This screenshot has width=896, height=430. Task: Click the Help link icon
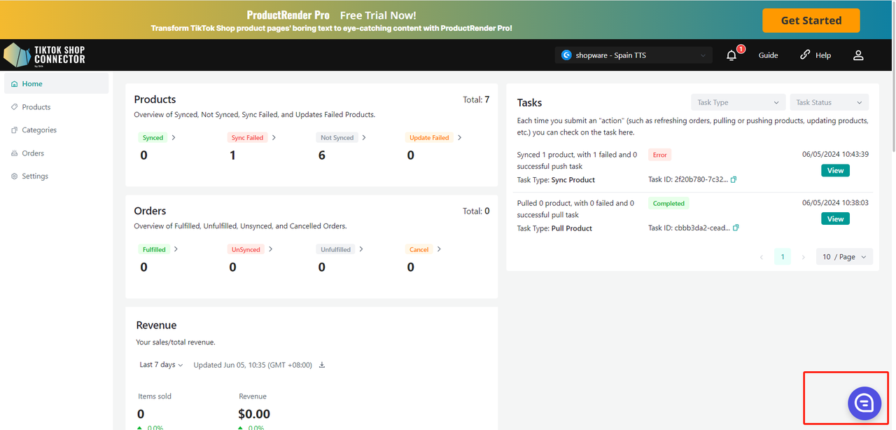click(805, 55)
